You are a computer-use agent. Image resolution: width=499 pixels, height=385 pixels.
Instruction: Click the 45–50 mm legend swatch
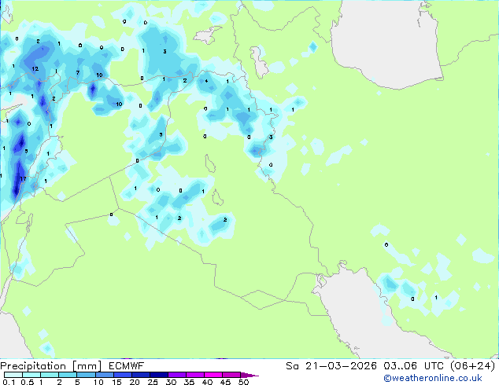(x=231, y=375)
